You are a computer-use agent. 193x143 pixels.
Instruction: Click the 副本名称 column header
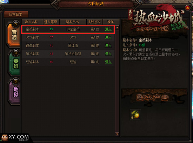click(32, 22)
